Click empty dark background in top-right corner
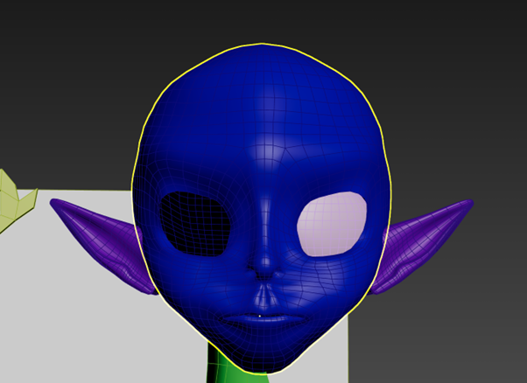 490,35
